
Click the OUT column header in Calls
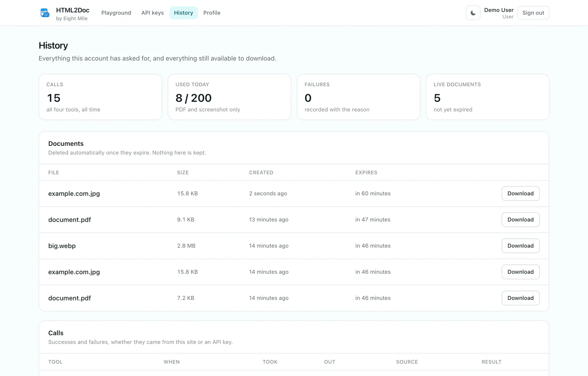coord(330,362)
